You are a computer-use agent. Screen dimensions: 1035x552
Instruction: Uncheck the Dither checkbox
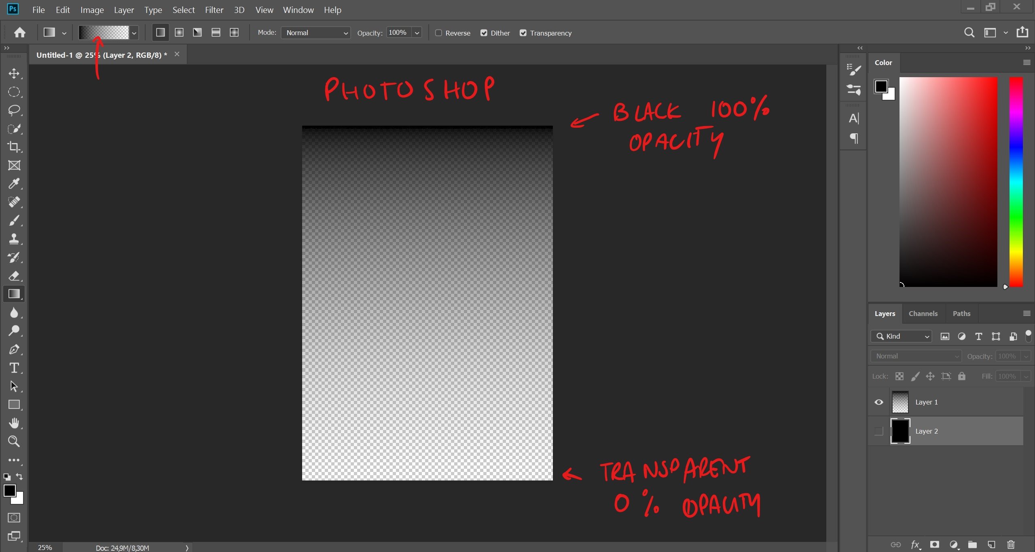(484, 33)
